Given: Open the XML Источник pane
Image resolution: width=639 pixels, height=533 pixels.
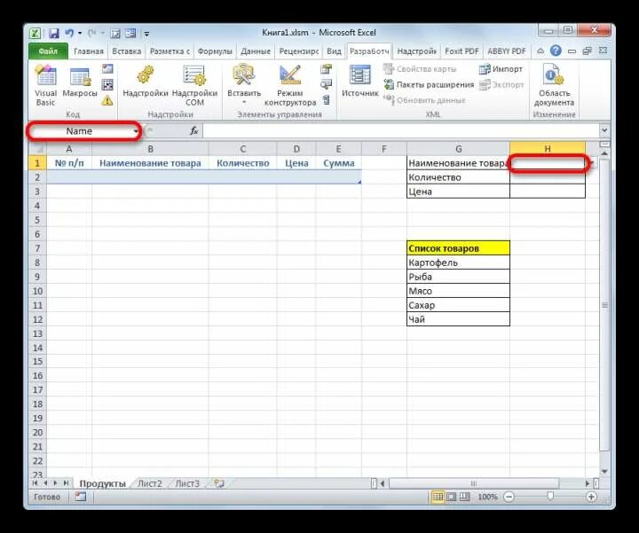Looking at the screenshot, I should pos(359,82).
